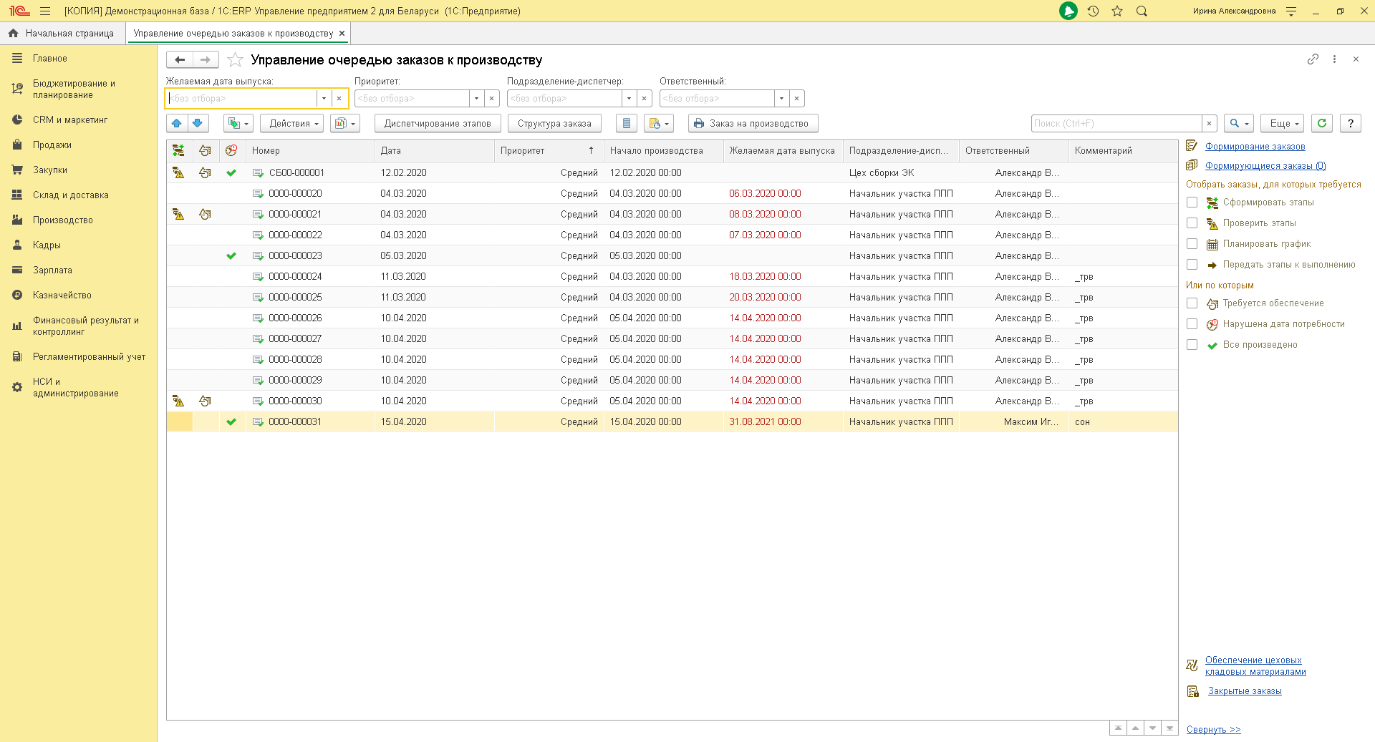
Task: Check the 'Планировать график' filter
Action: pos(1192,244)
